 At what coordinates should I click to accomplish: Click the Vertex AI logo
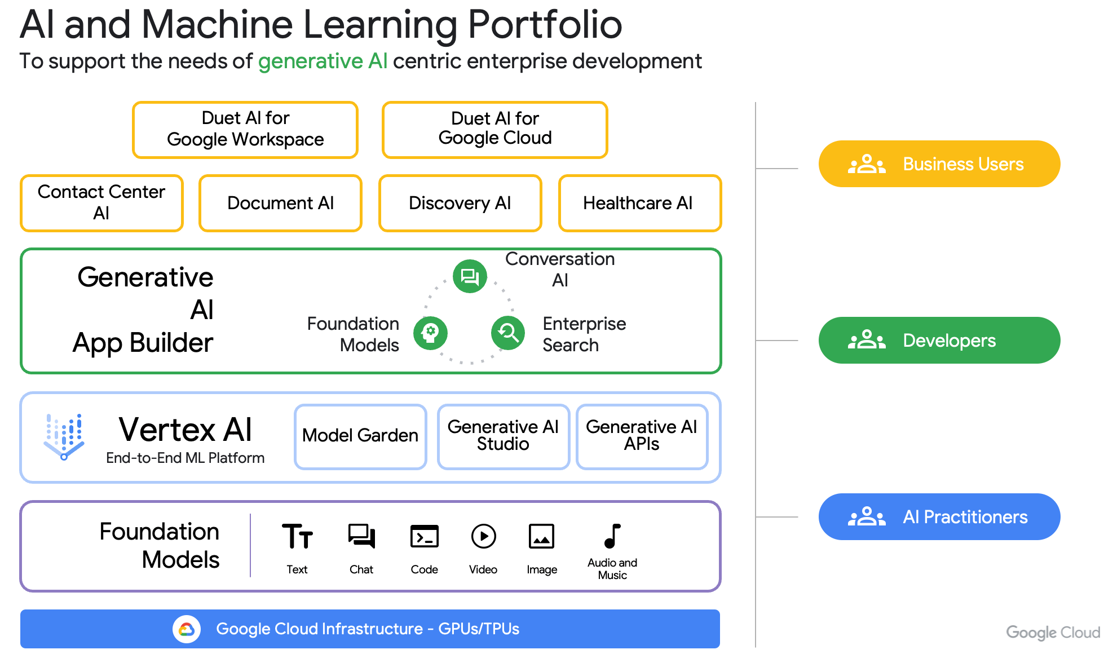tap(64, 437)
